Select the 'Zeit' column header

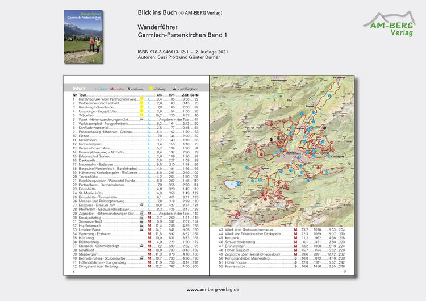pos(185,95)
